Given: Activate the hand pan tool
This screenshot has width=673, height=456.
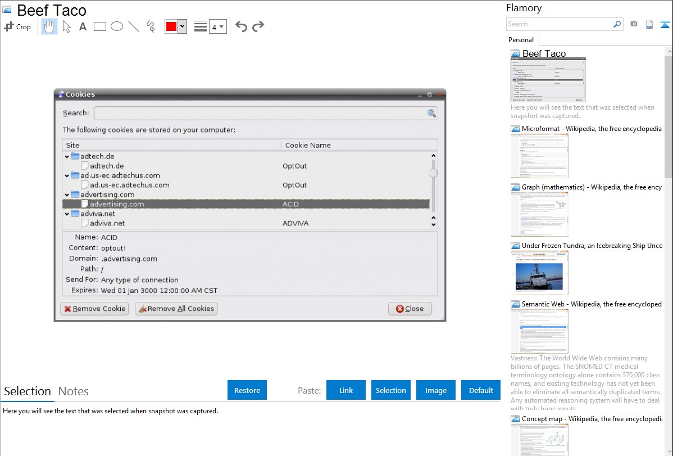Looking at the screenshot, I should (x=49, y=26).
